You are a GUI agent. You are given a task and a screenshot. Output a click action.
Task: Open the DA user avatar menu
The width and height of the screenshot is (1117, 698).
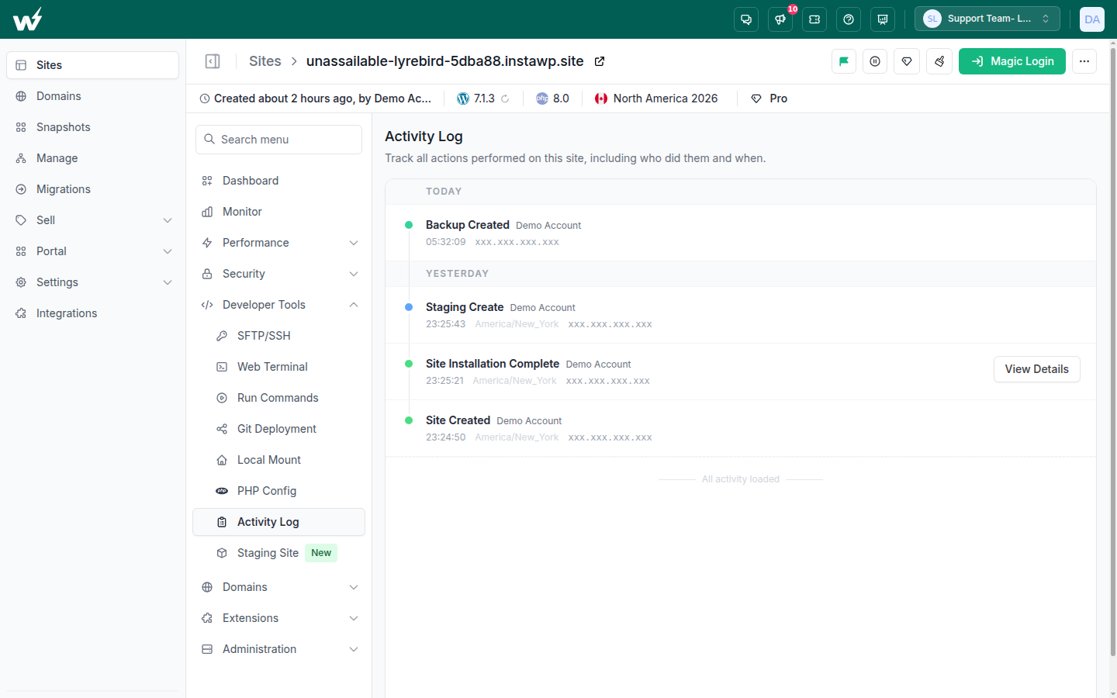click(1092, 19)
